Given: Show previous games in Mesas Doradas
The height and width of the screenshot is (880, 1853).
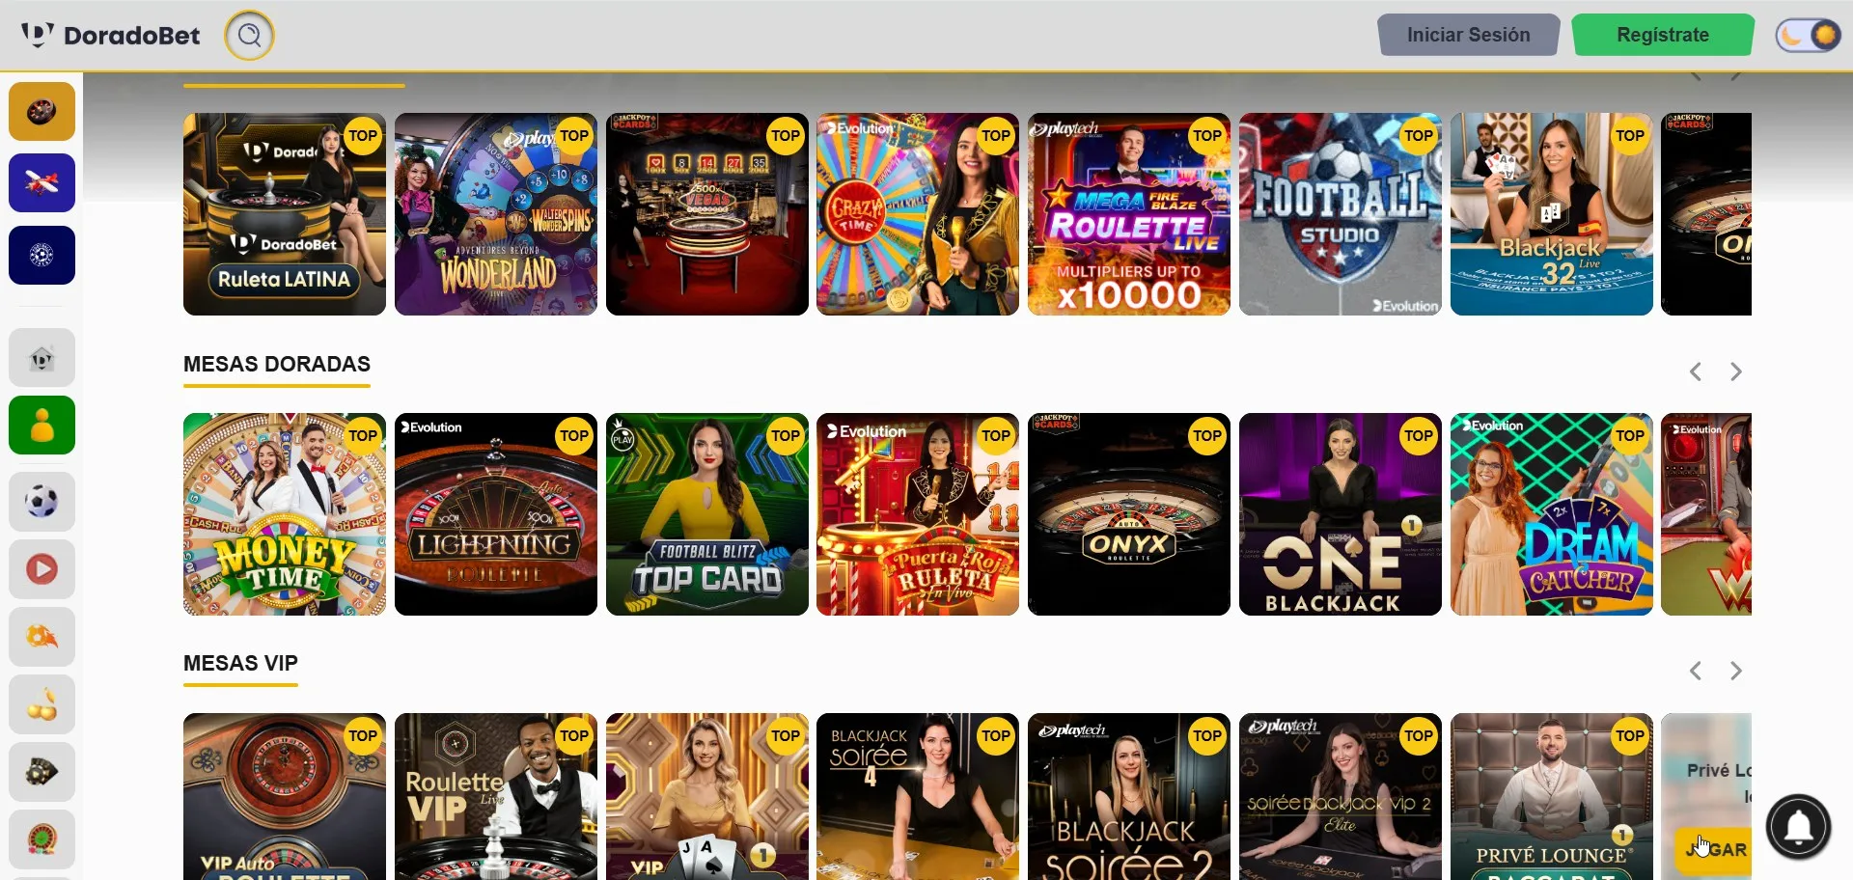Looking at the screenshot, I should coord(1696,371).
